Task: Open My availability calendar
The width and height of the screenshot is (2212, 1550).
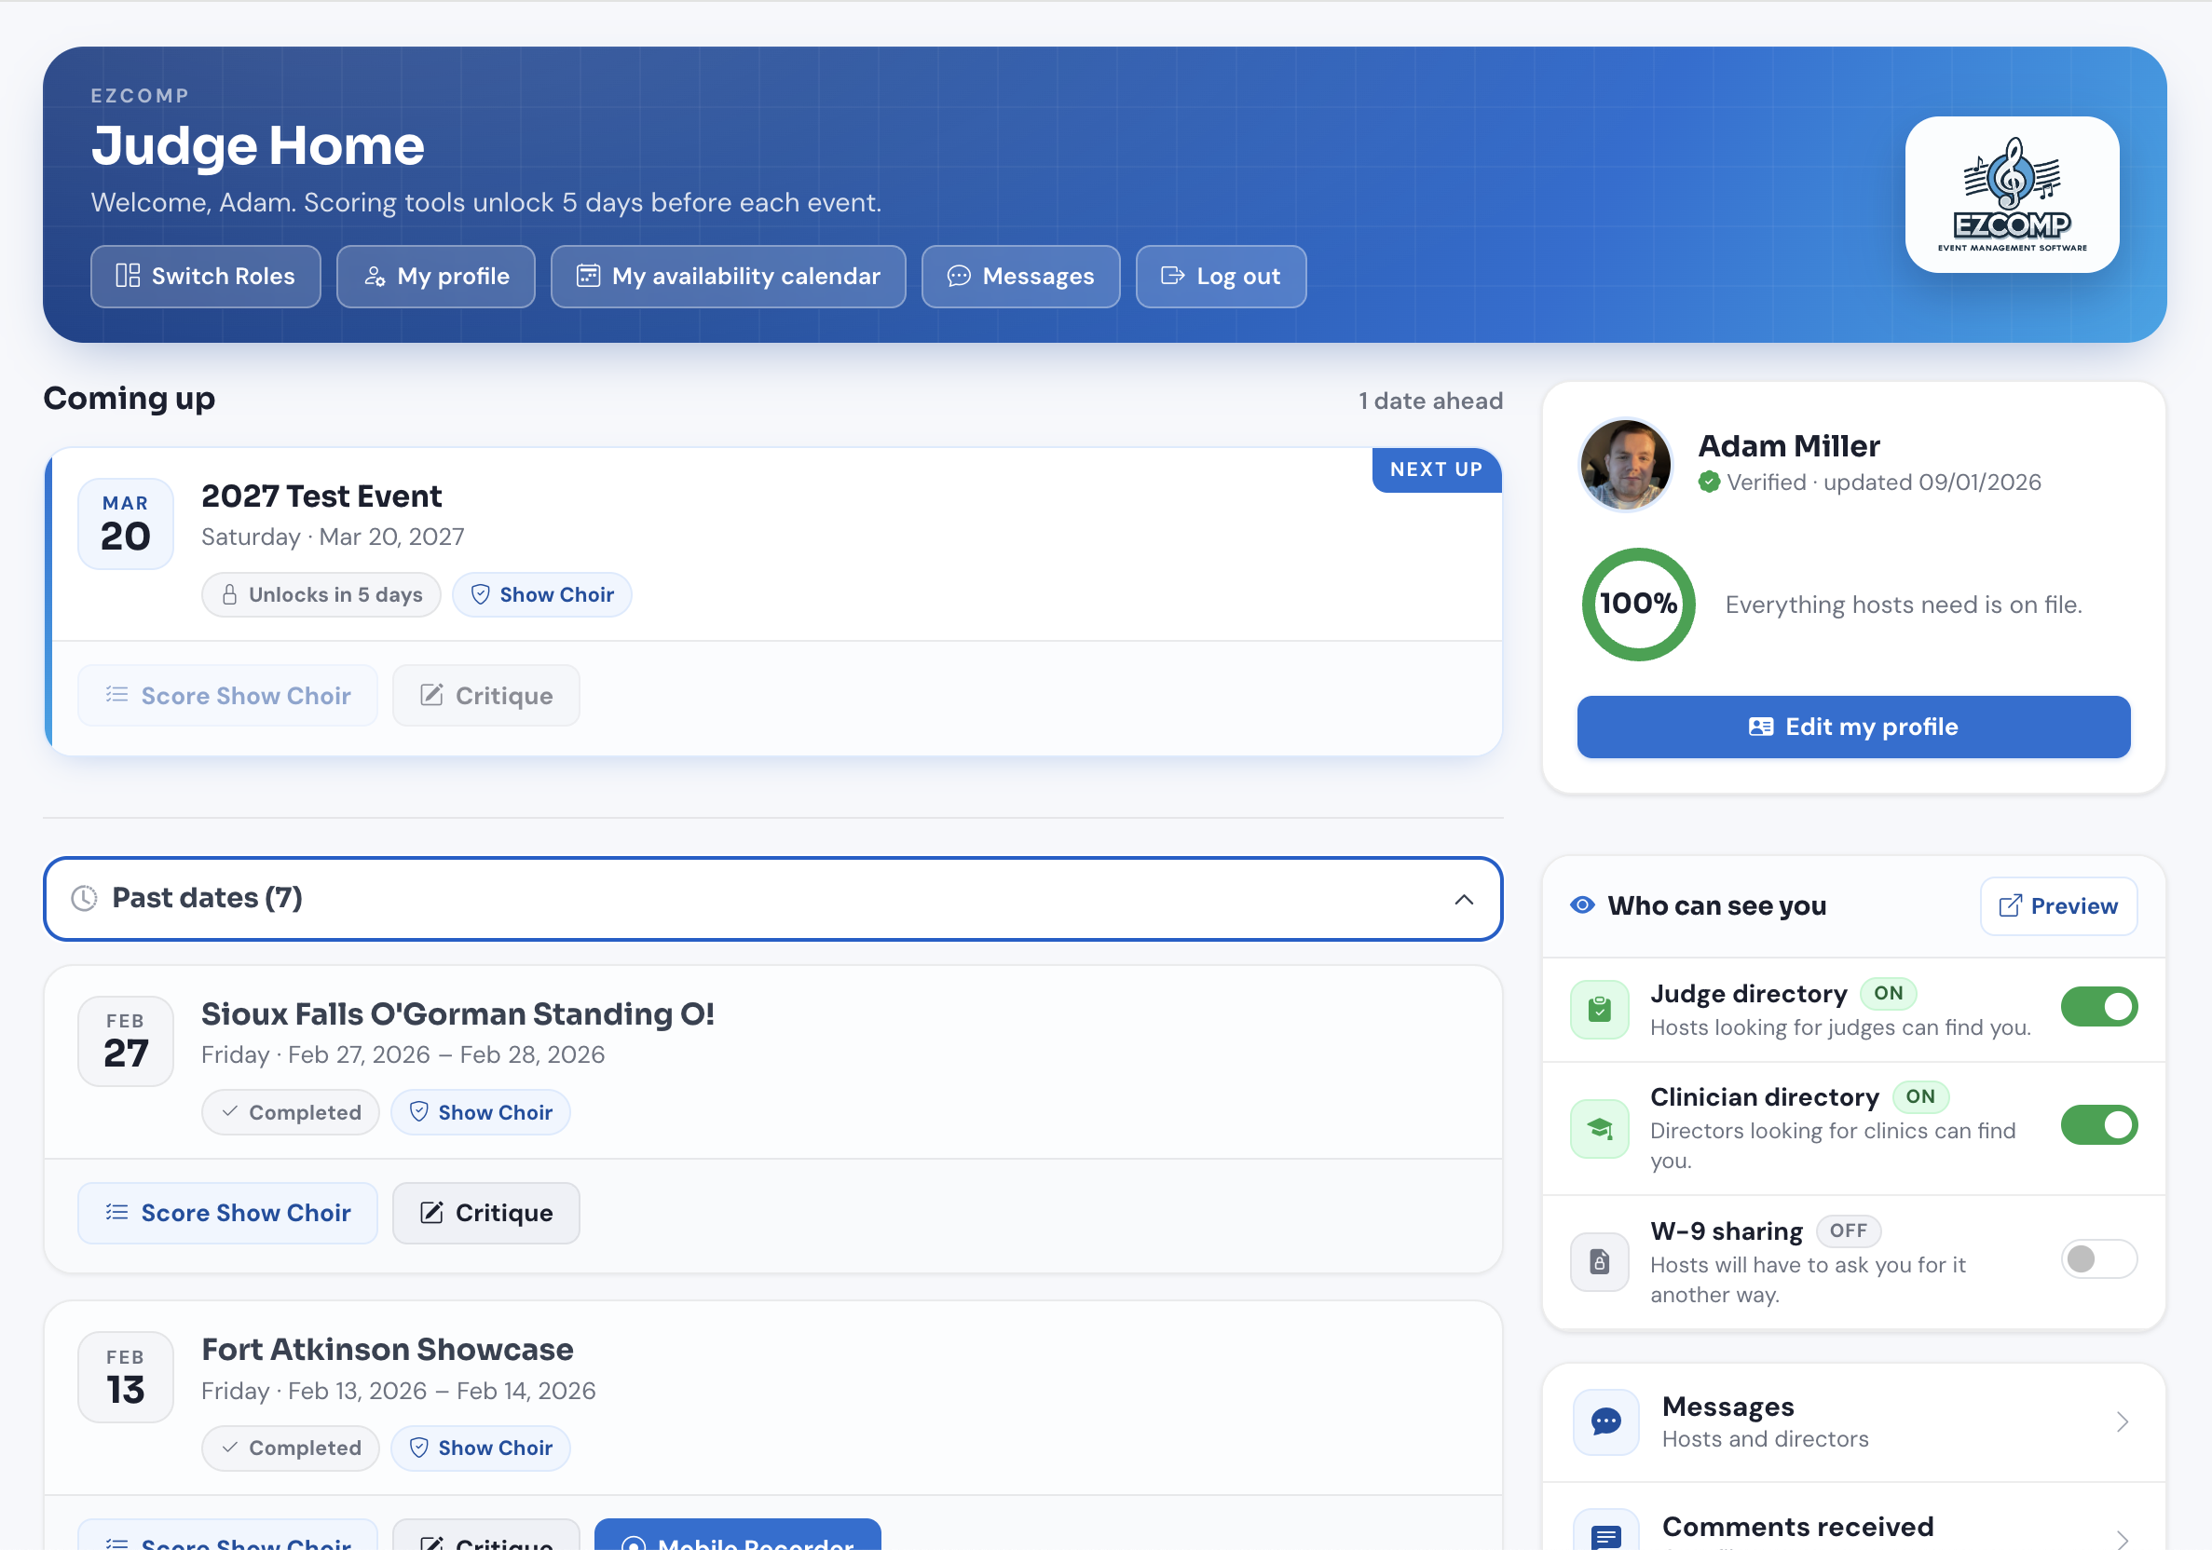Action: [728, 277]
